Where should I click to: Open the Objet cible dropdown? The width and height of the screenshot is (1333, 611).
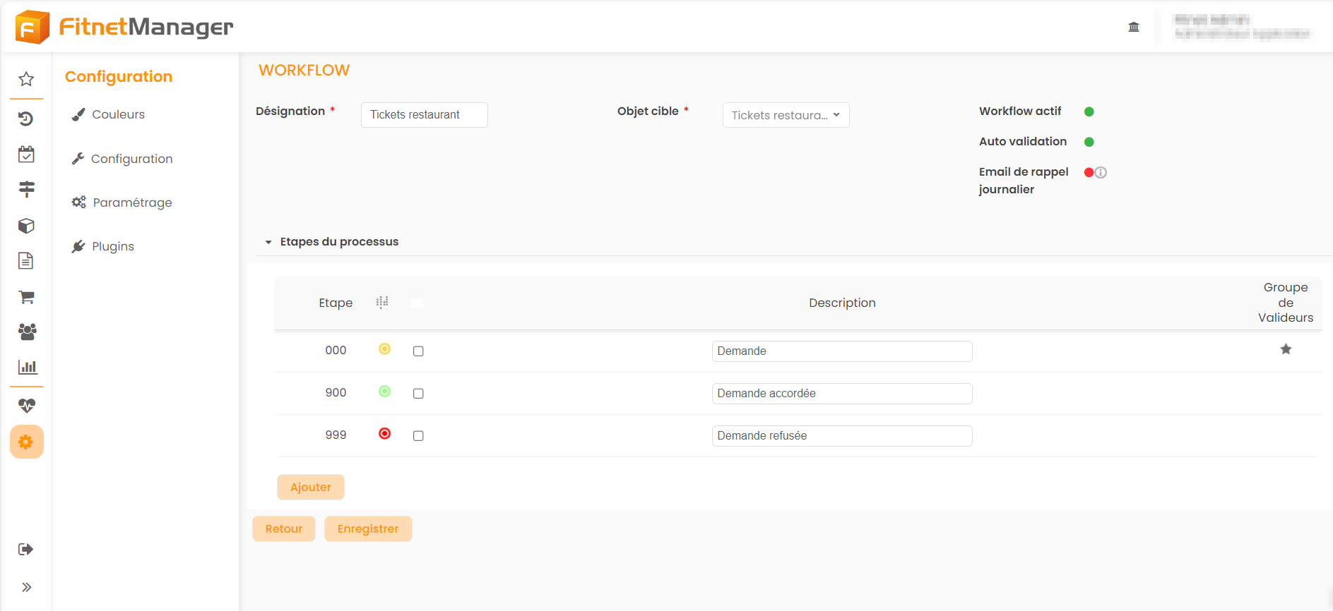pos(786,115)
